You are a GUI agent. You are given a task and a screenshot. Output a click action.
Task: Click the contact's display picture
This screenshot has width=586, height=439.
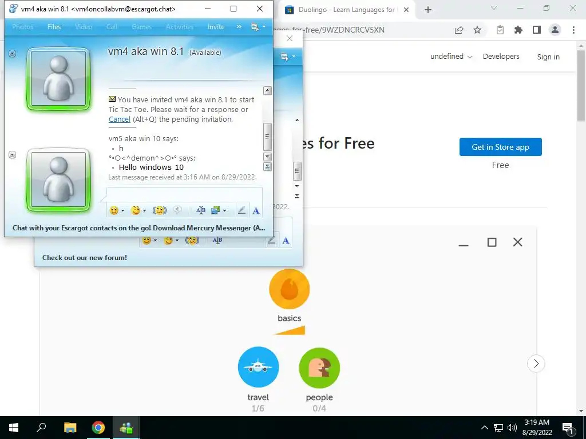click(x=58, y=79)
